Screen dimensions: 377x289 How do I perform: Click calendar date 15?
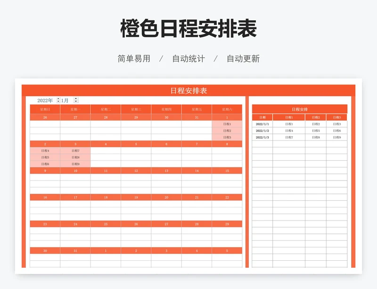tap(227, 171)
